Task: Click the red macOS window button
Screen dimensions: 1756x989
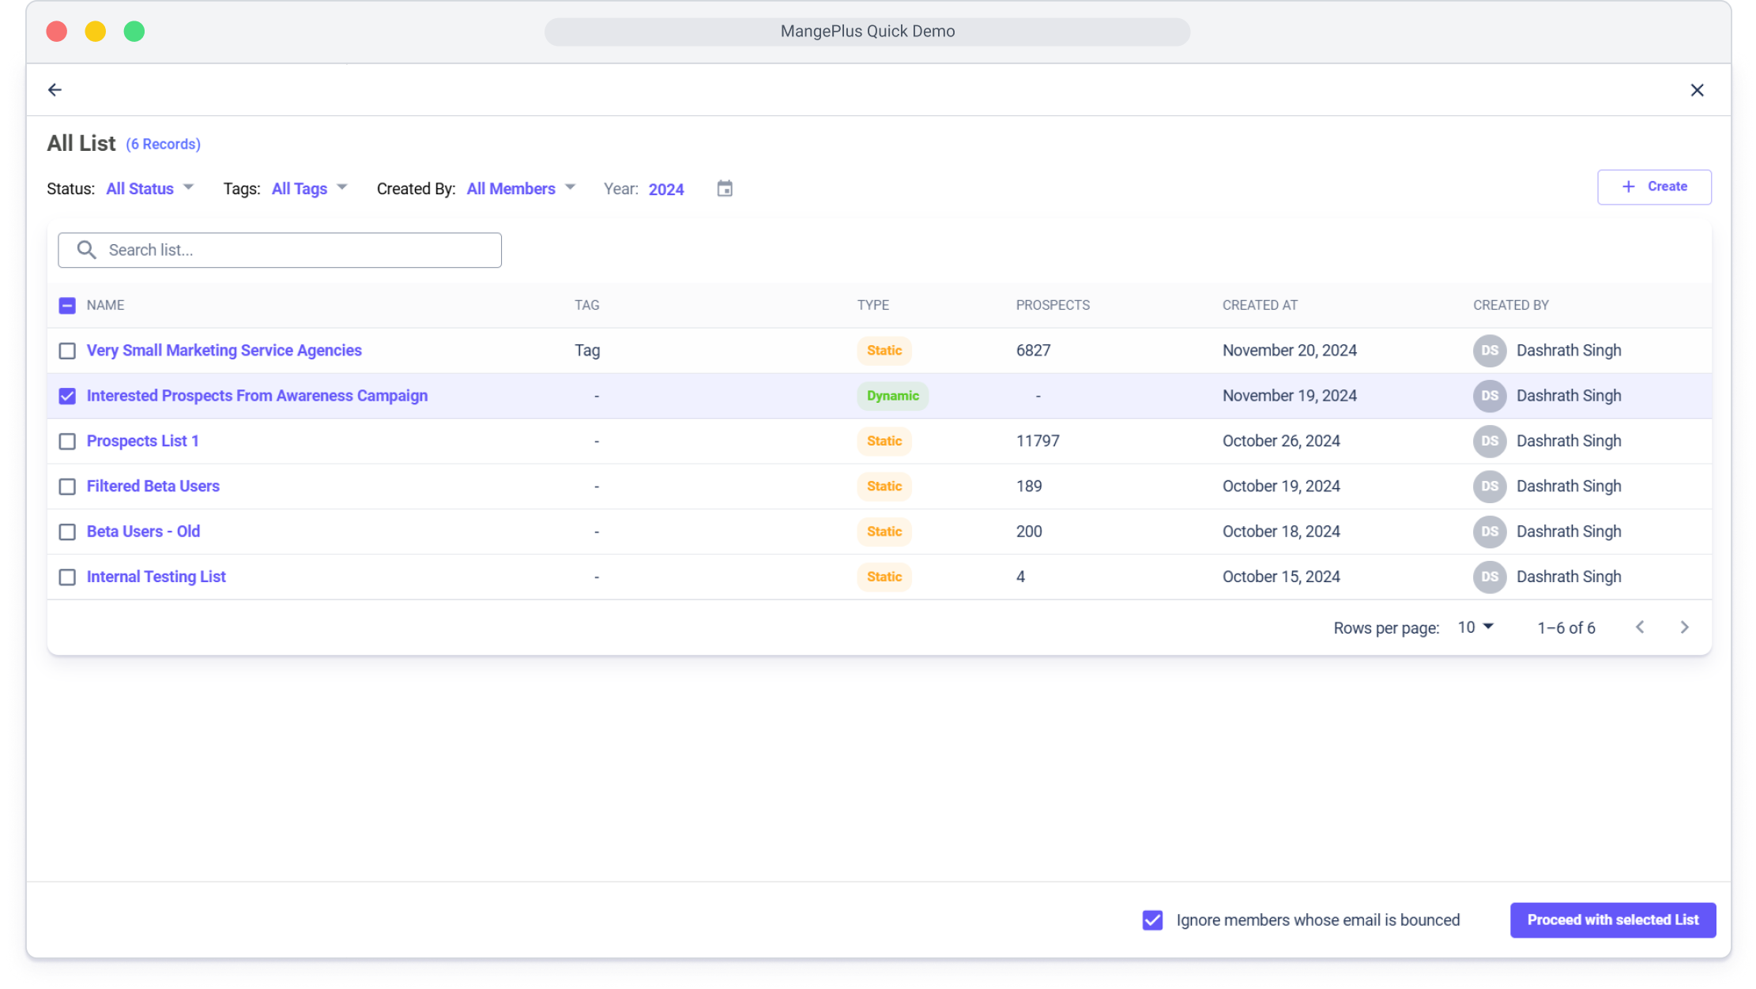Action: (57, 32)
